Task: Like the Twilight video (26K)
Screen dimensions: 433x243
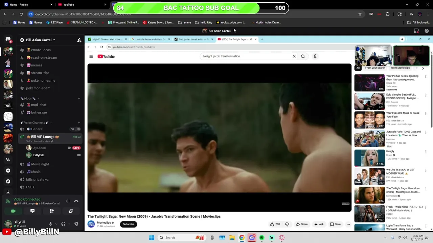Action: click(275, 224)
